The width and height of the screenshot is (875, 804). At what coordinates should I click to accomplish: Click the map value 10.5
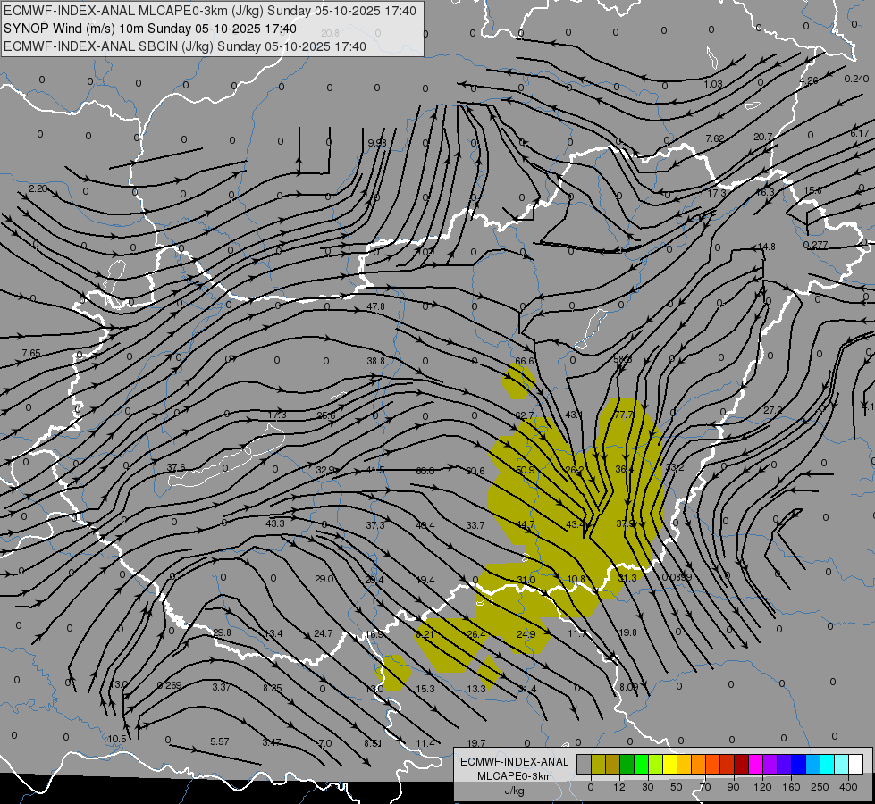click(116, 739)
